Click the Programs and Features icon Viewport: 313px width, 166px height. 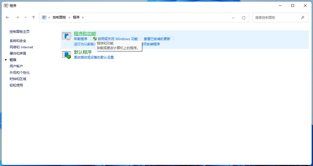coord(67,36)
